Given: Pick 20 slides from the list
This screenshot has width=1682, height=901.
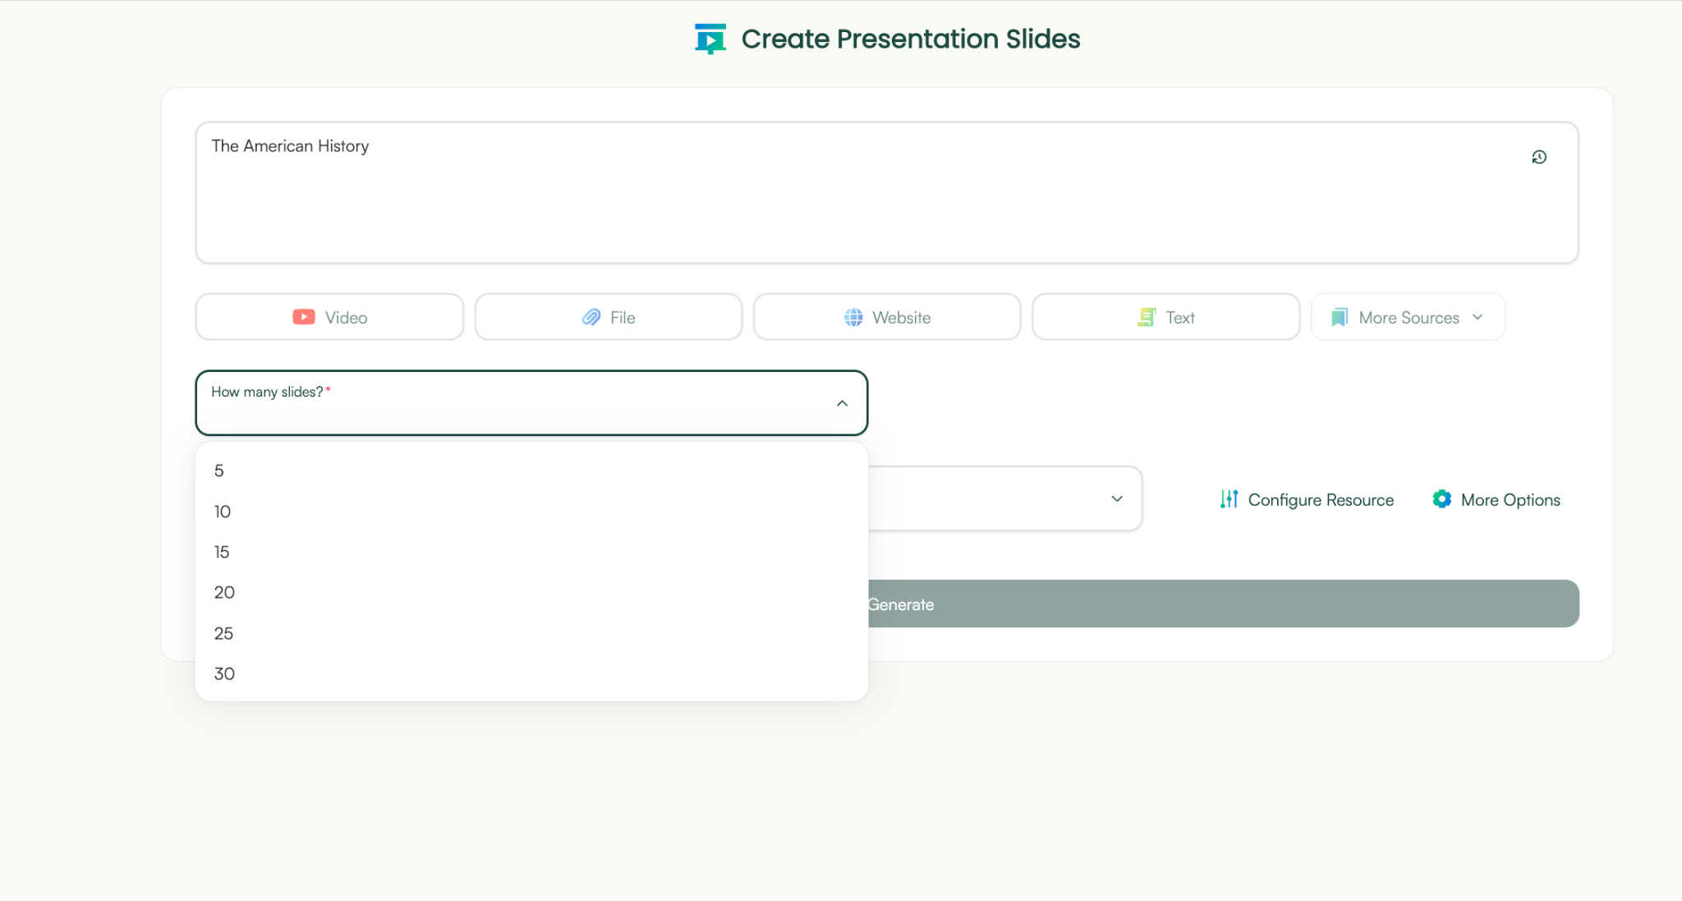Looking at the screenshot, I should 224,592.
